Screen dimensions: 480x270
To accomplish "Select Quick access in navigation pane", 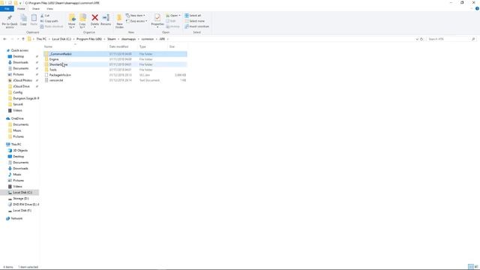I will [19, 50].
